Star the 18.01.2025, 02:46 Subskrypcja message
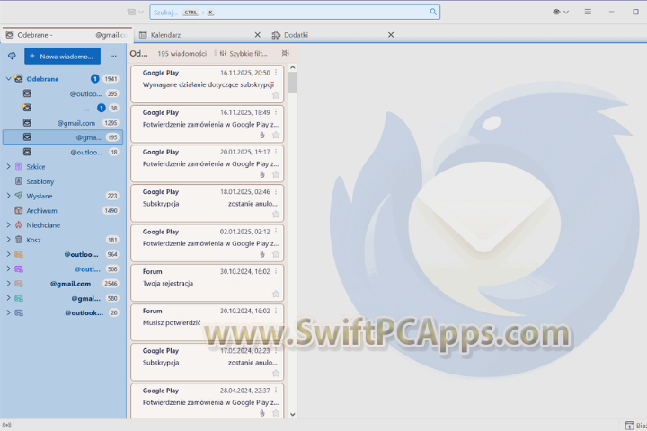 pos(276,214)
